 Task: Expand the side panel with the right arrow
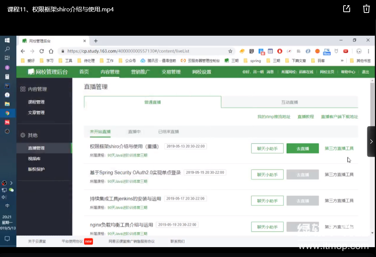[x=371, y=142]
